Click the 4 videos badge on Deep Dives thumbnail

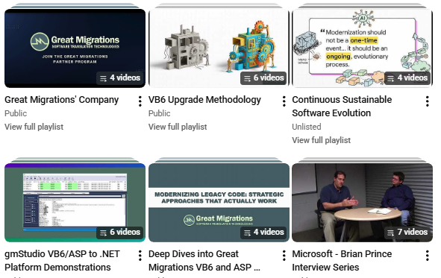[x=263, y=233]
